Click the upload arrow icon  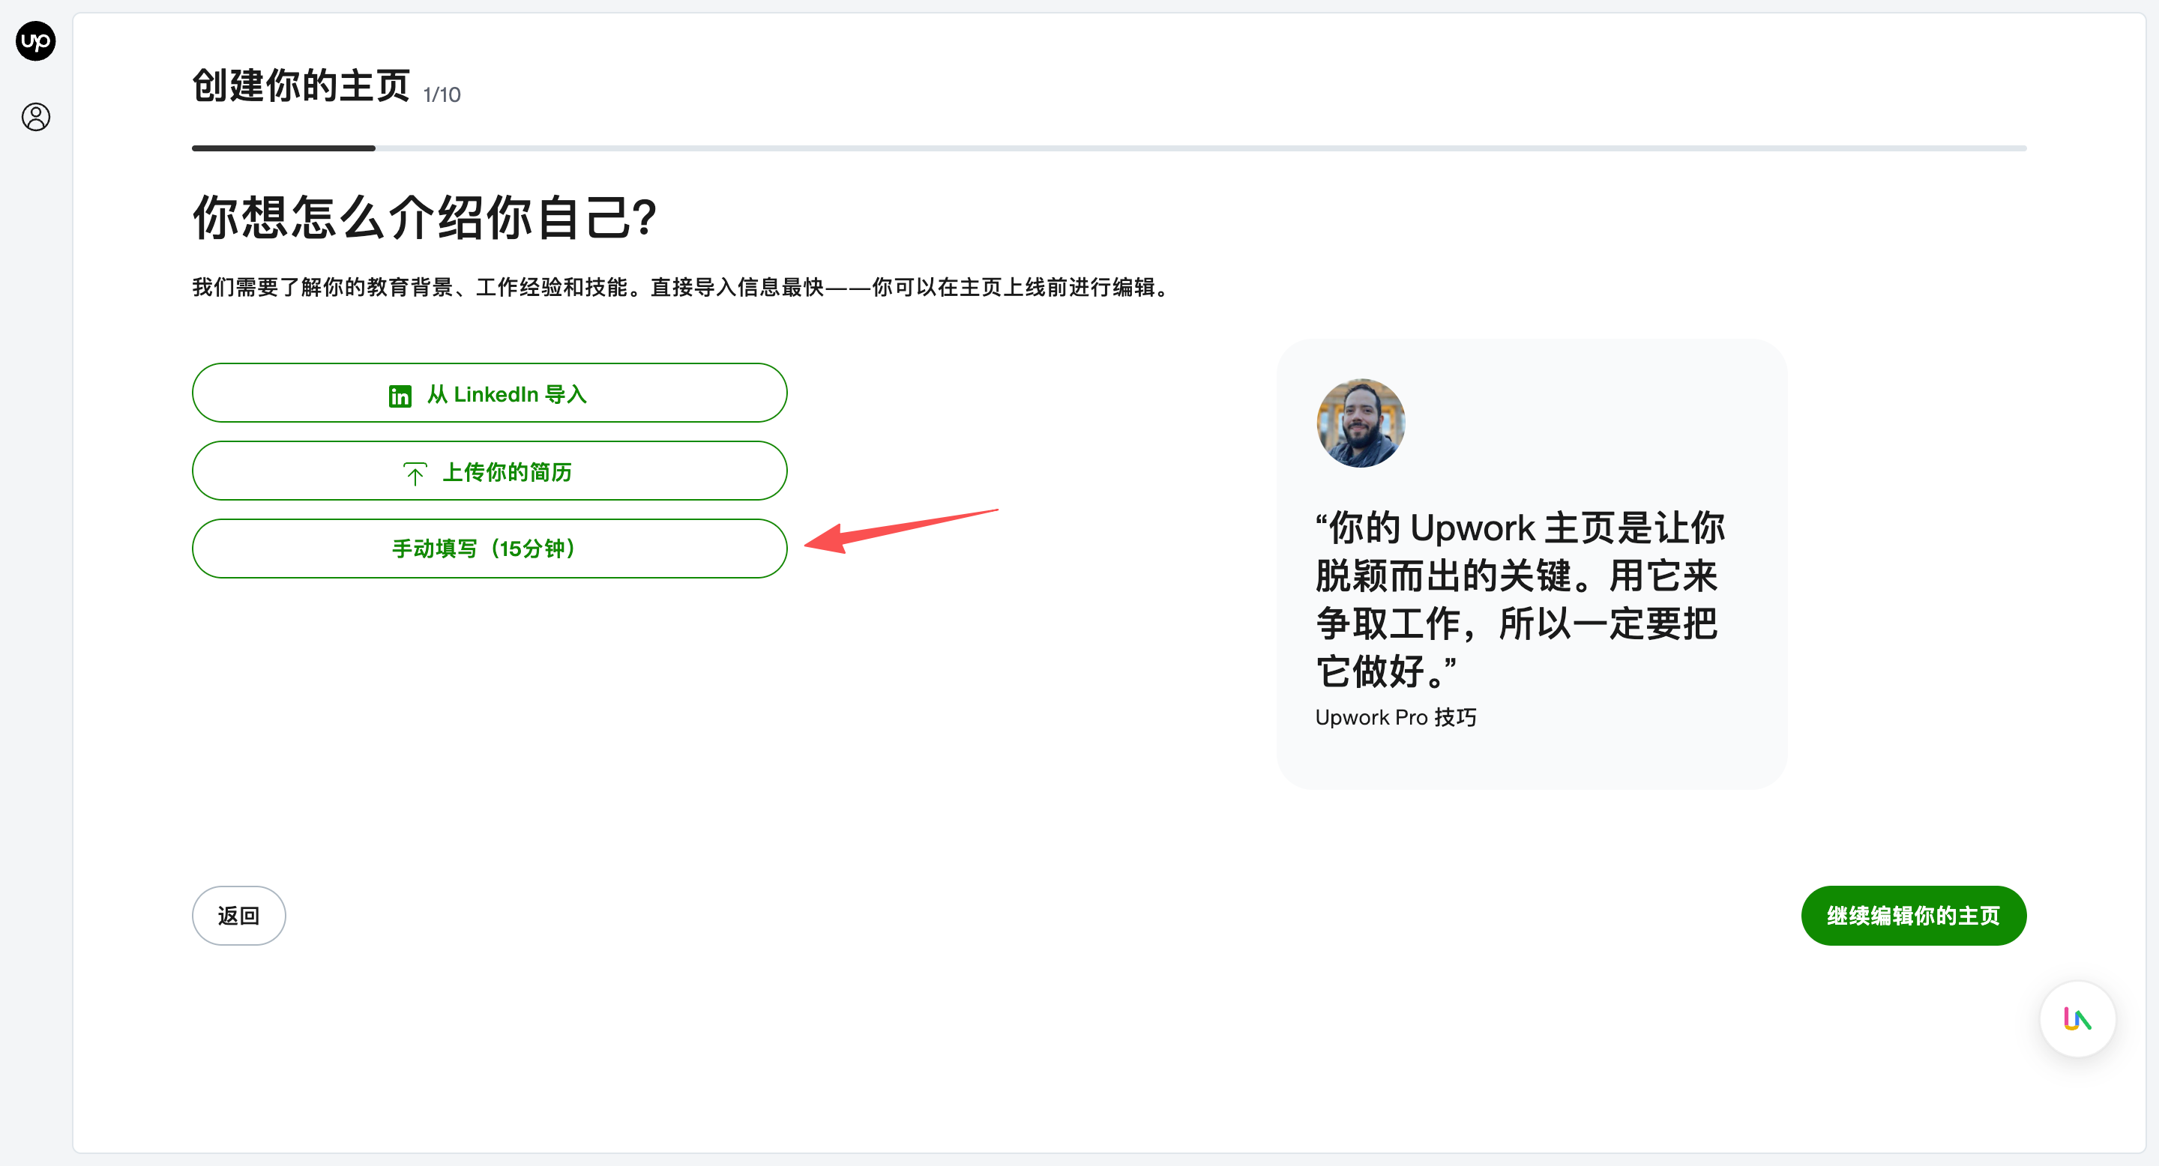[x=415, y=474]
